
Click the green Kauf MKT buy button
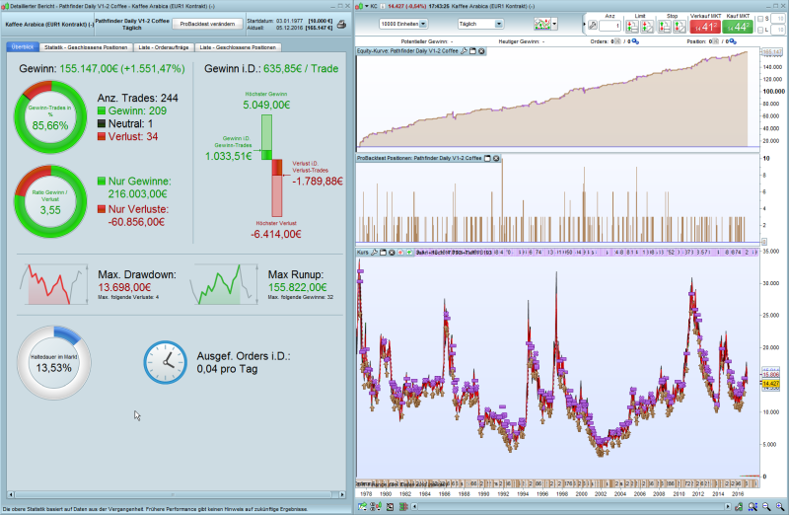tap(738, 27)
